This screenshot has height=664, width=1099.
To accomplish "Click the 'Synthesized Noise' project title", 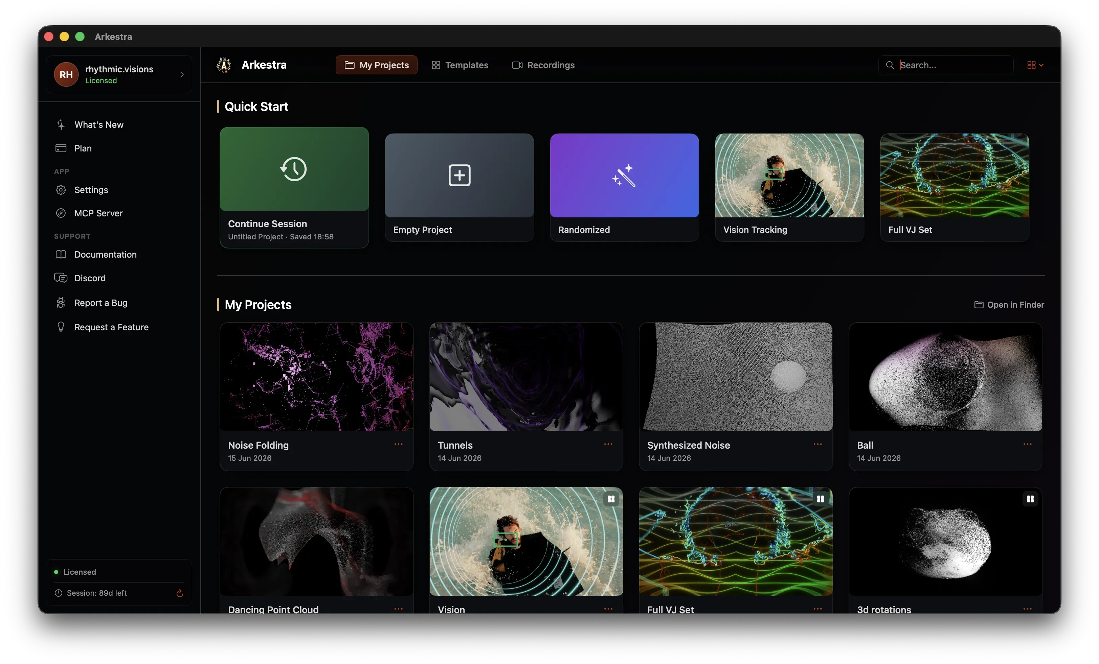I will click(688, 445).
